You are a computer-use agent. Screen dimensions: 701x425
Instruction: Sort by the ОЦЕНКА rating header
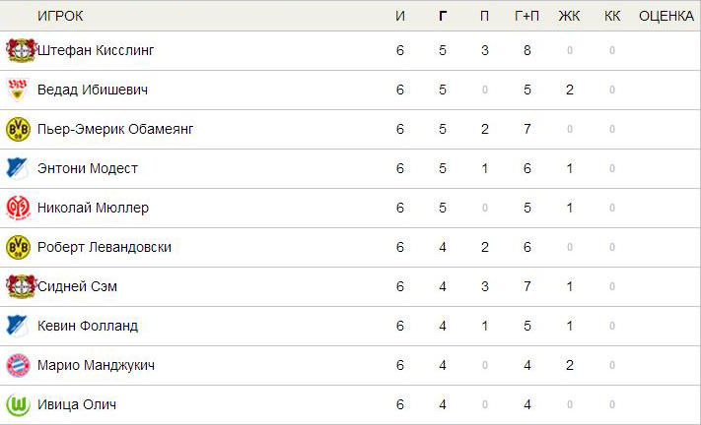tap(666, 16)
